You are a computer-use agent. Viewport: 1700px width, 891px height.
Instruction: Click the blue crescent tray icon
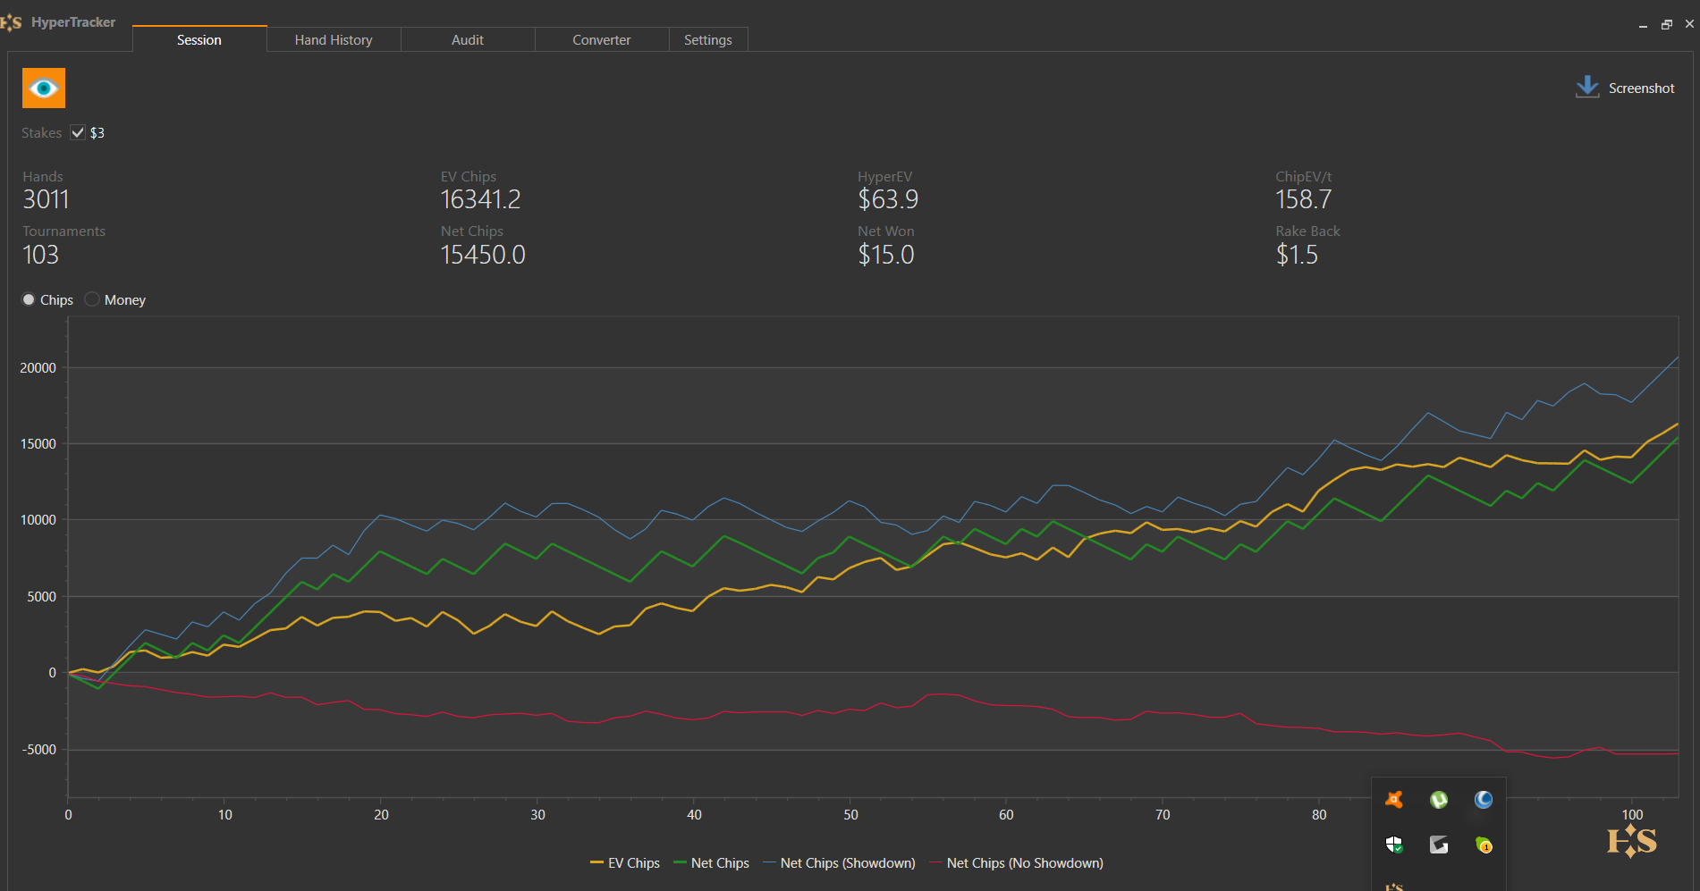coord(1484,799)
